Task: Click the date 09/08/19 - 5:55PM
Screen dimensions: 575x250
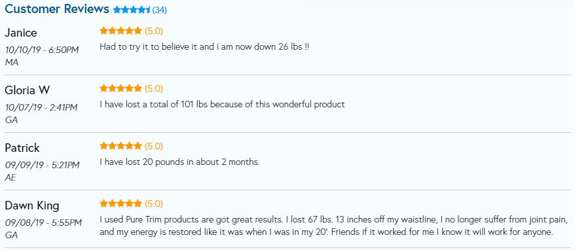Action: point(43,223)
